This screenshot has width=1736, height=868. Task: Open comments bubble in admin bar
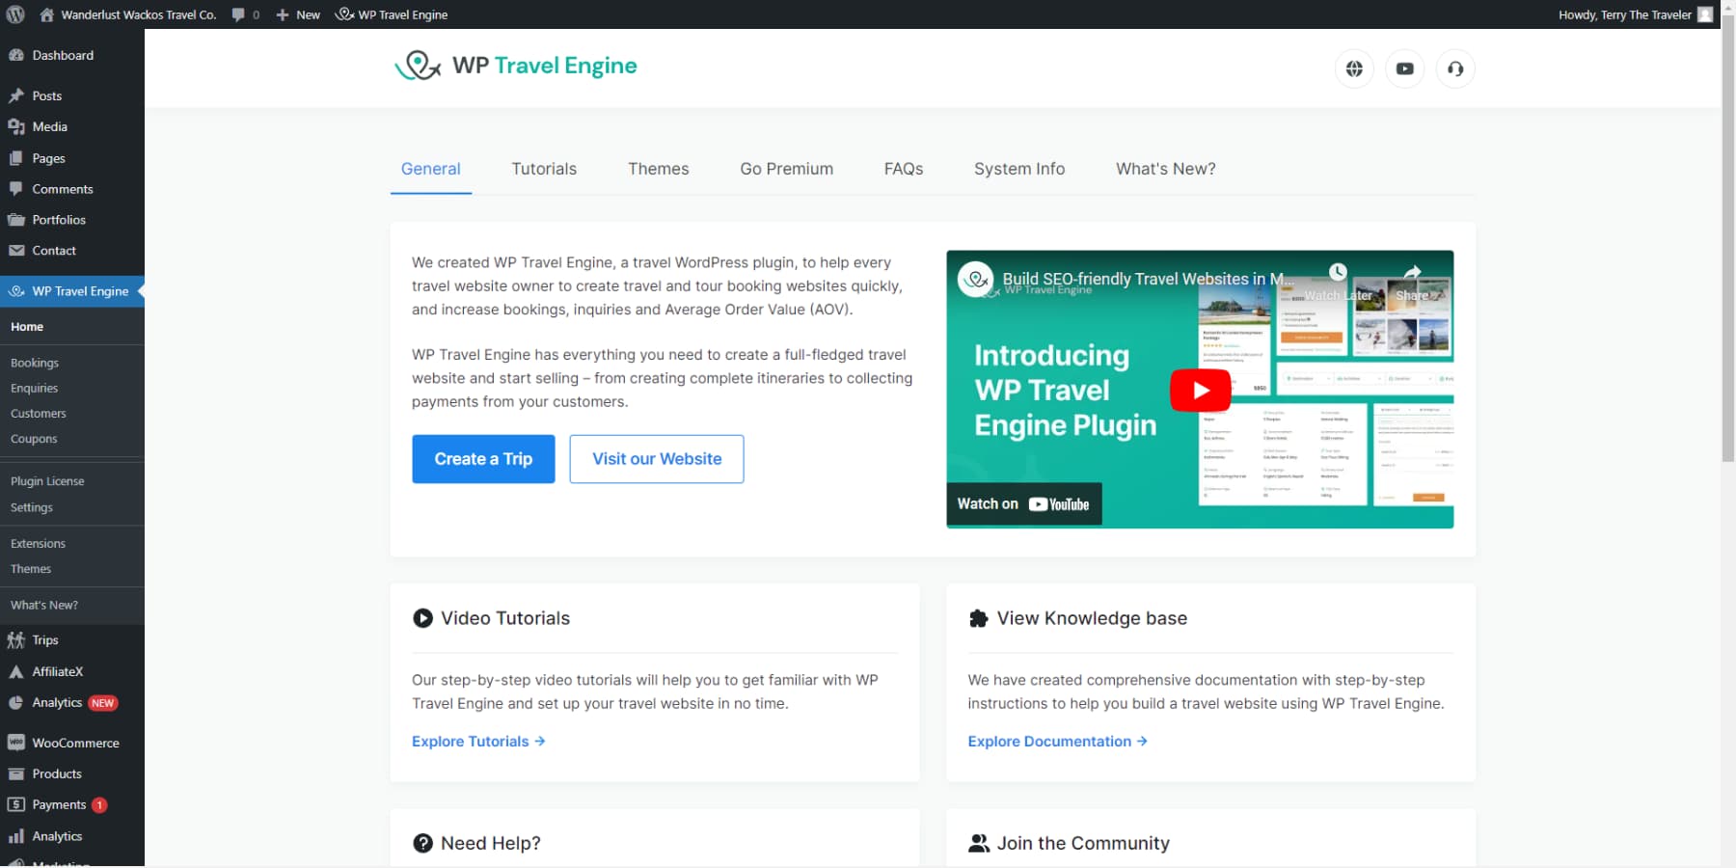point(246,14)
